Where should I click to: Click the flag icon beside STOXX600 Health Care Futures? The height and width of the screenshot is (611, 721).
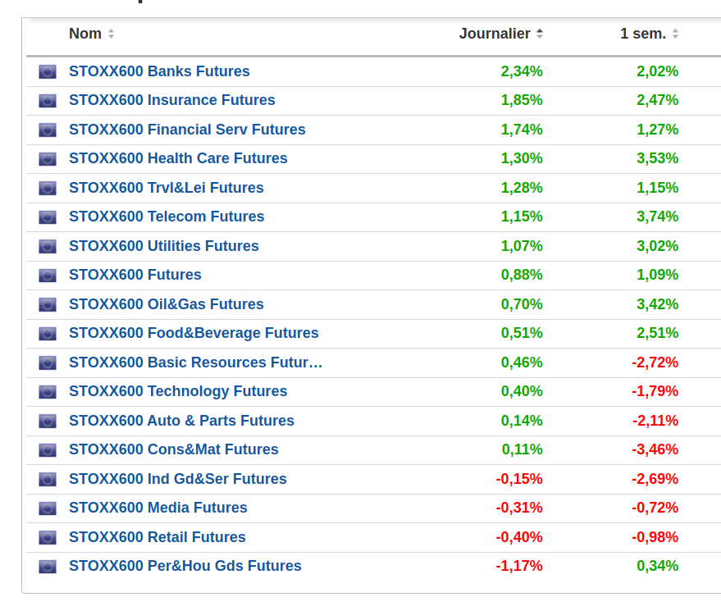click(x=48, y=159)
